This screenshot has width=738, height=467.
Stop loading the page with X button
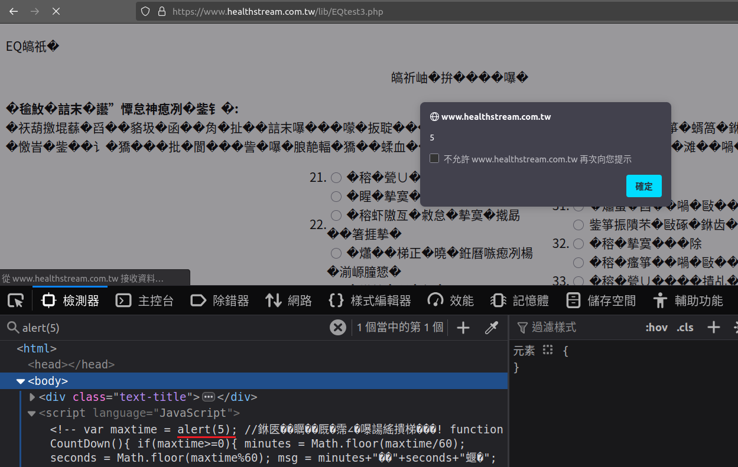coord(56,11)
